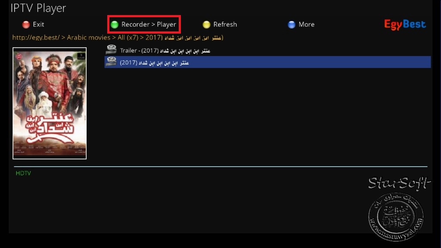This screenshot has height=248, width=441.
Task: Click http://egy.best/ in the breadcrumb path
Action: tap(36, 37)
